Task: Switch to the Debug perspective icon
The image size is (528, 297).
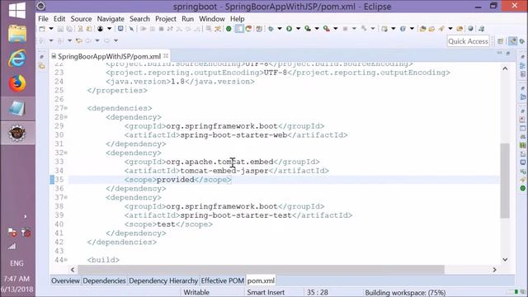Action: [522, 41]
